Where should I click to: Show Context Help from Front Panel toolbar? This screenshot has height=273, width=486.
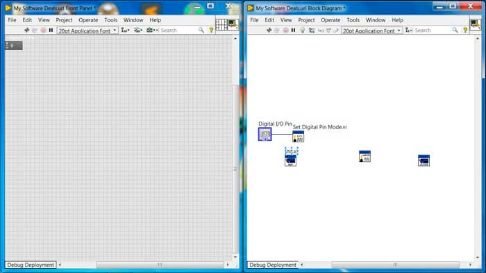[x=211, y=30]
